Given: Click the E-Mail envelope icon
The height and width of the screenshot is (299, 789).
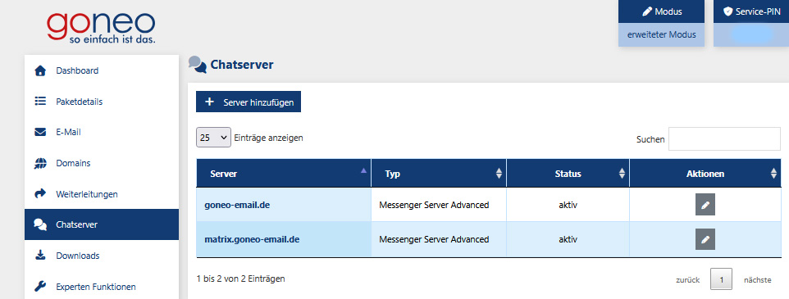Looking at the screenshot, I should (x=40, y=133).
